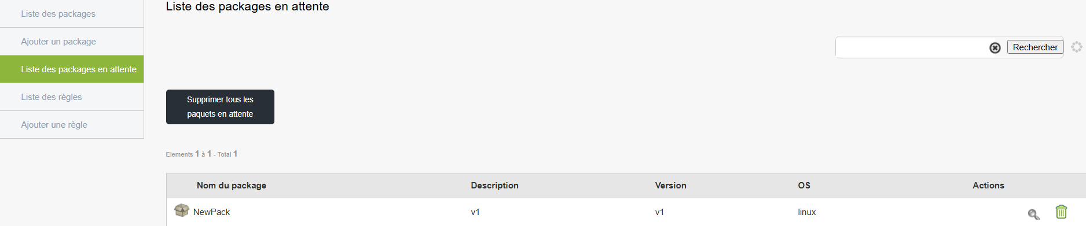This screenshot has width=1086, height=226.
Task: Click the linux OS cell
Action: [806, 212]
